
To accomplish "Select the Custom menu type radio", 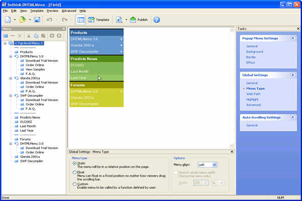I will (x=74, y=184).
